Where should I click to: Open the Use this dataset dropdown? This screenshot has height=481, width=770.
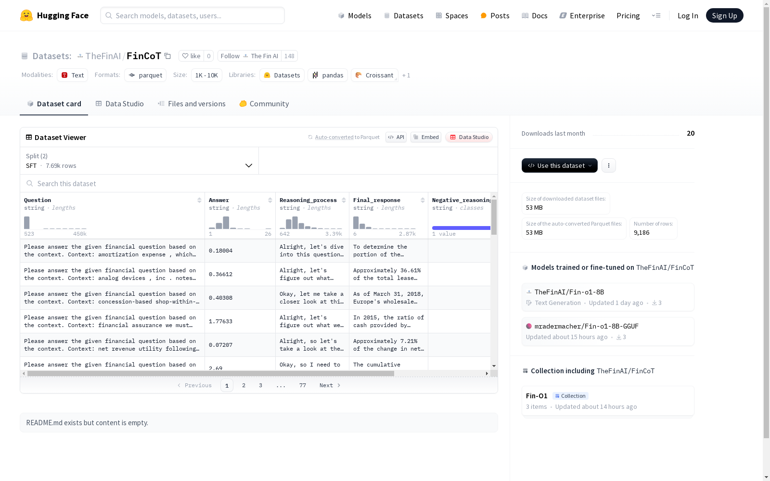click(x=560, y=165)
